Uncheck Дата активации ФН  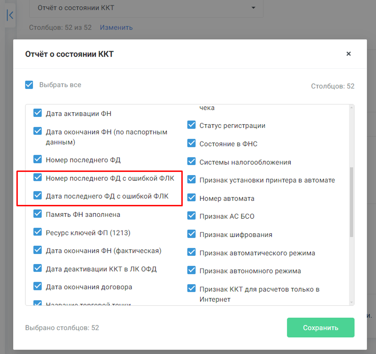pos(38,113)
